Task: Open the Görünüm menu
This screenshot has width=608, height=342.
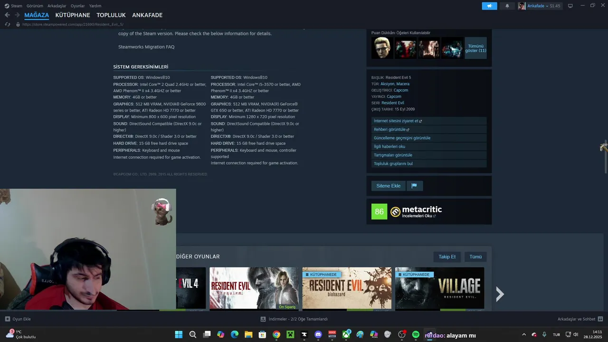Action: point(35,6)
